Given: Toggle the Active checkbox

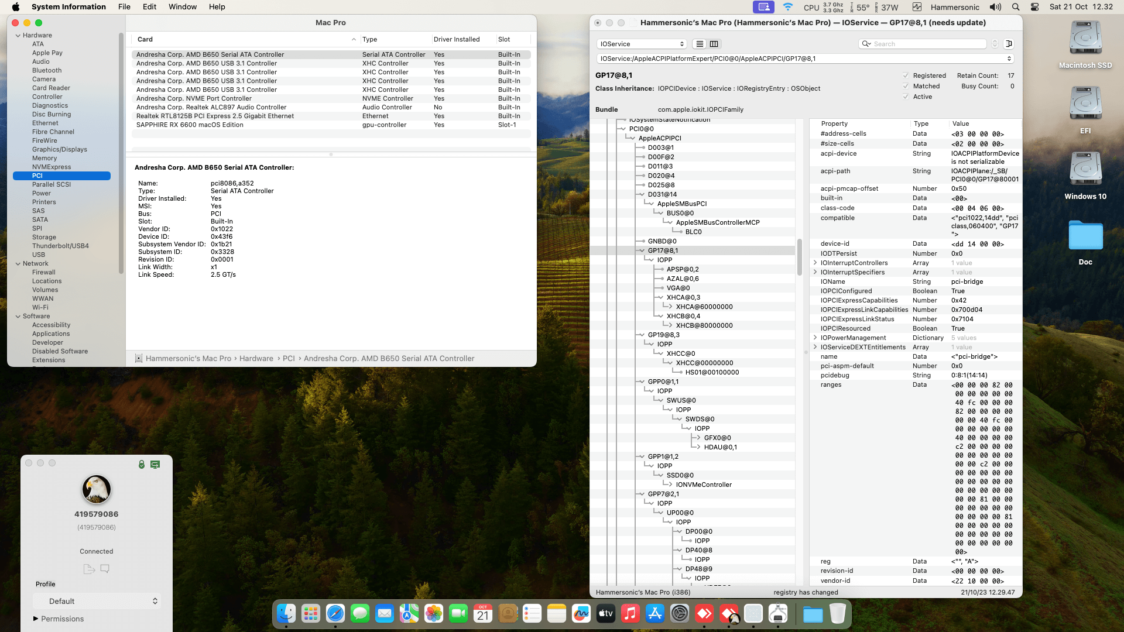Looking at the screenshot, I should click(x=906, y=97).
